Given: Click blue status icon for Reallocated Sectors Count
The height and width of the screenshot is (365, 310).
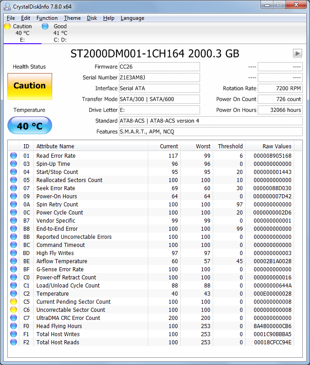Looking at the screenshot, I should [14, 180].
